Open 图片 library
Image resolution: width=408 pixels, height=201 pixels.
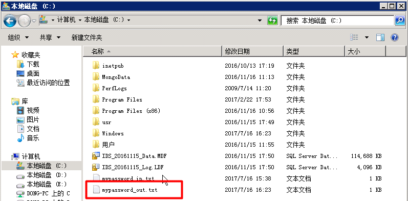point(33,119)
